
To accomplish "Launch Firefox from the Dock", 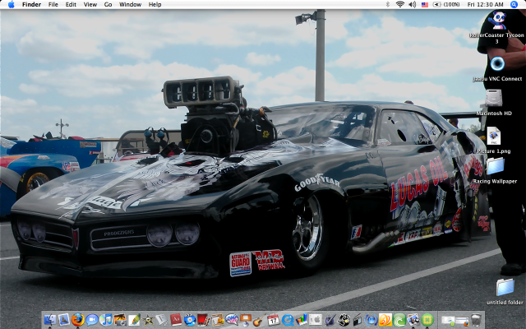I will click(78, 320).
